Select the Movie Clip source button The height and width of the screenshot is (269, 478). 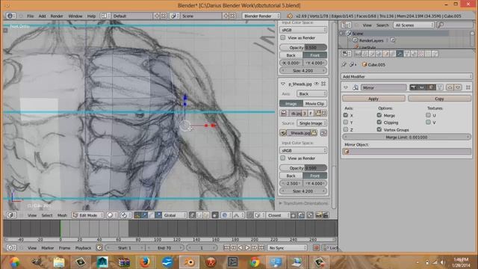click(x=315, y=103)
